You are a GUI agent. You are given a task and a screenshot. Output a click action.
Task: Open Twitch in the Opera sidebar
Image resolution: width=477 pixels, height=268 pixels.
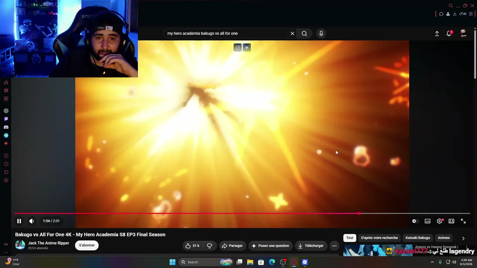point(6,119)
